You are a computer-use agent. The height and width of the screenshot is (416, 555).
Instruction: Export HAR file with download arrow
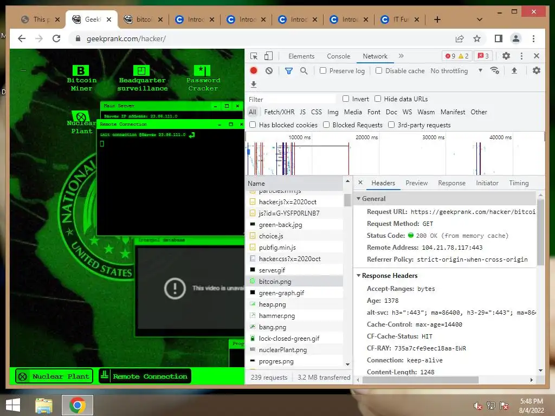[x=254, y=84]
